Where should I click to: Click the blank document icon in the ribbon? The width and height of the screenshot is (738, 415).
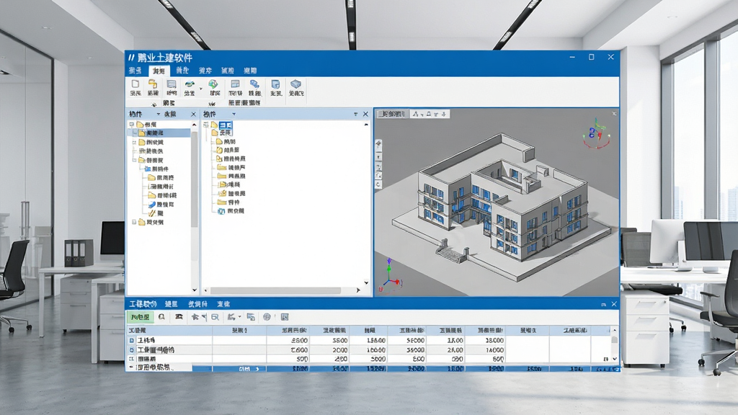135,84
